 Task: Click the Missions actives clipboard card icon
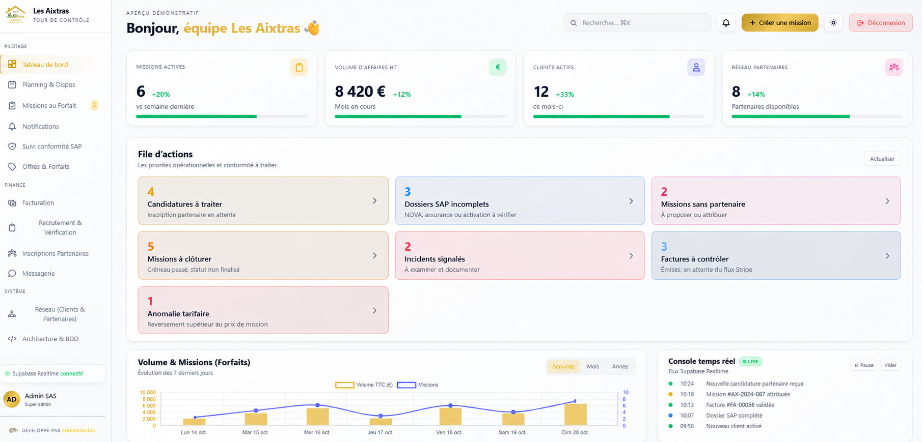[299, 67]
